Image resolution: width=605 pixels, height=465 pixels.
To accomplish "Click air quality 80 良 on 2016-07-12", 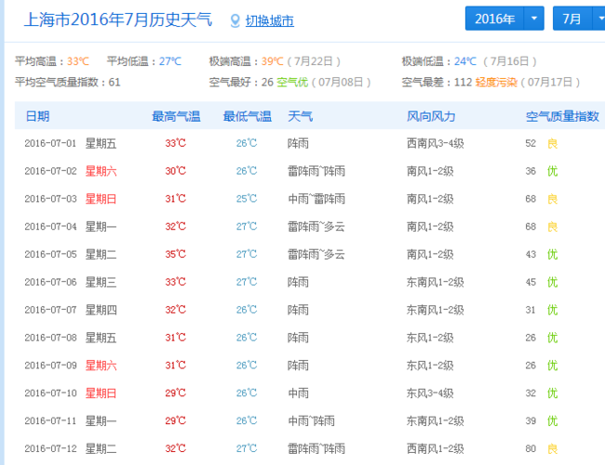I will pyautogui.click(x=542, y=449).
